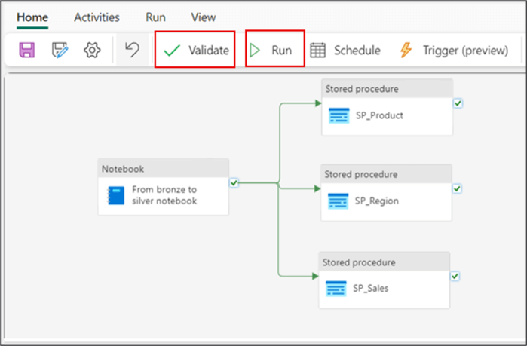Click the SP_Region stored procedure icon
Viewport: 527px width, 346px height.
pyautogui.click(x=339, y=201)
